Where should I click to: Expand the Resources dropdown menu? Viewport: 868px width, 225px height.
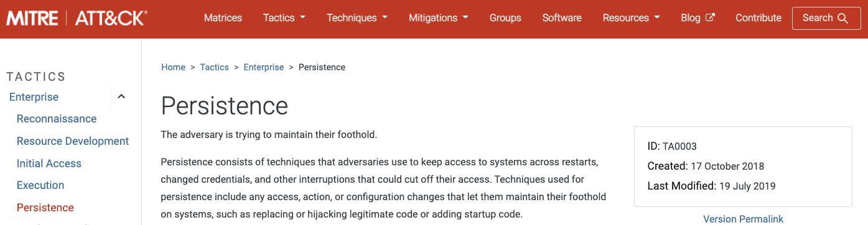click(x=632, y=18)
